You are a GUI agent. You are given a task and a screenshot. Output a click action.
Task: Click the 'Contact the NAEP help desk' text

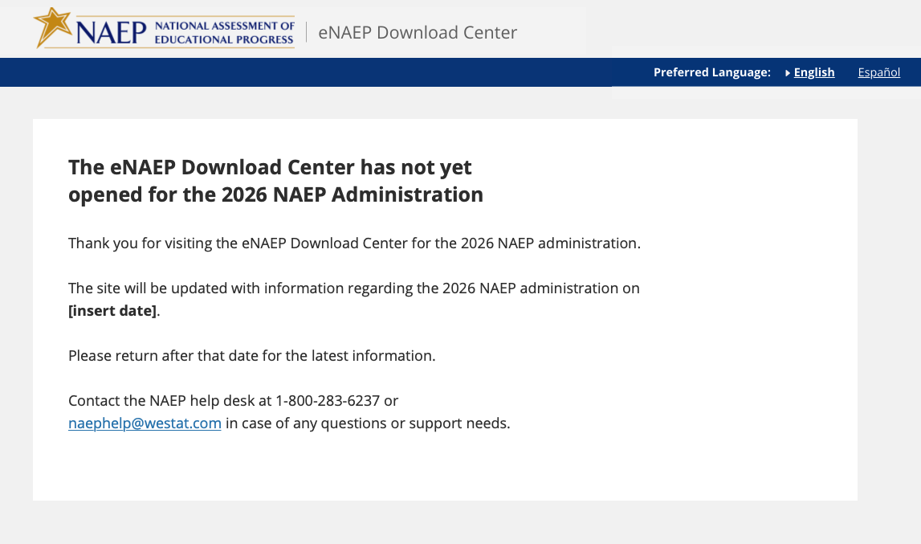(169, 400)
